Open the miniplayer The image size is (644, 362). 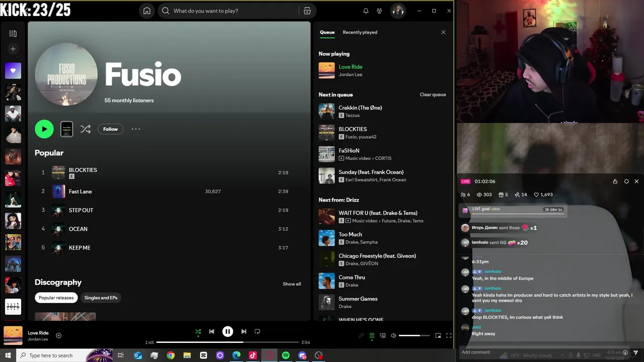click(438, 335)
